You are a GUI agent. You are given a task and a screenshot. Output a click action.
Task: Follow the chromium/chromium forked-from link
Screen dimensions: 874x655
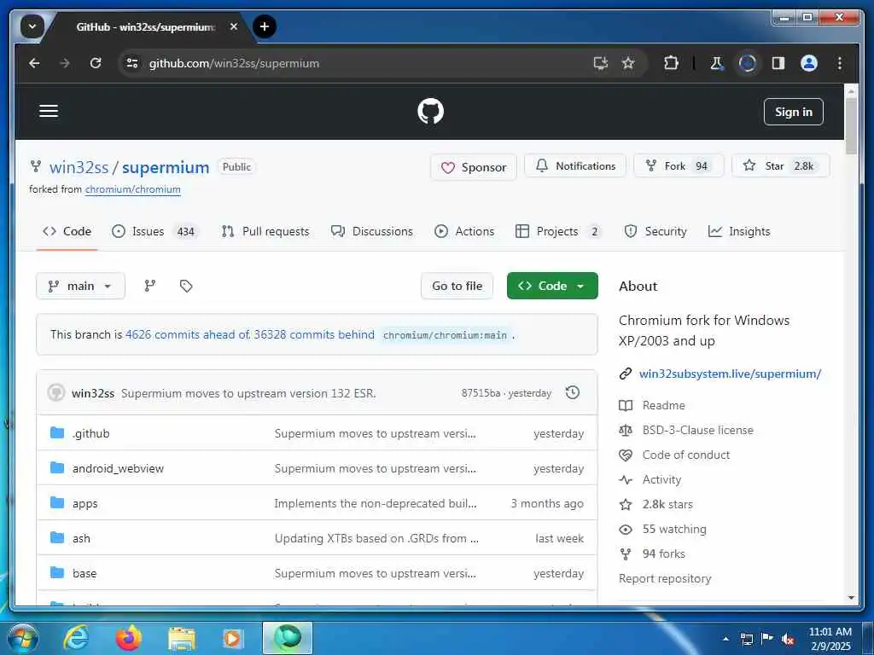[x=132, y=189]
